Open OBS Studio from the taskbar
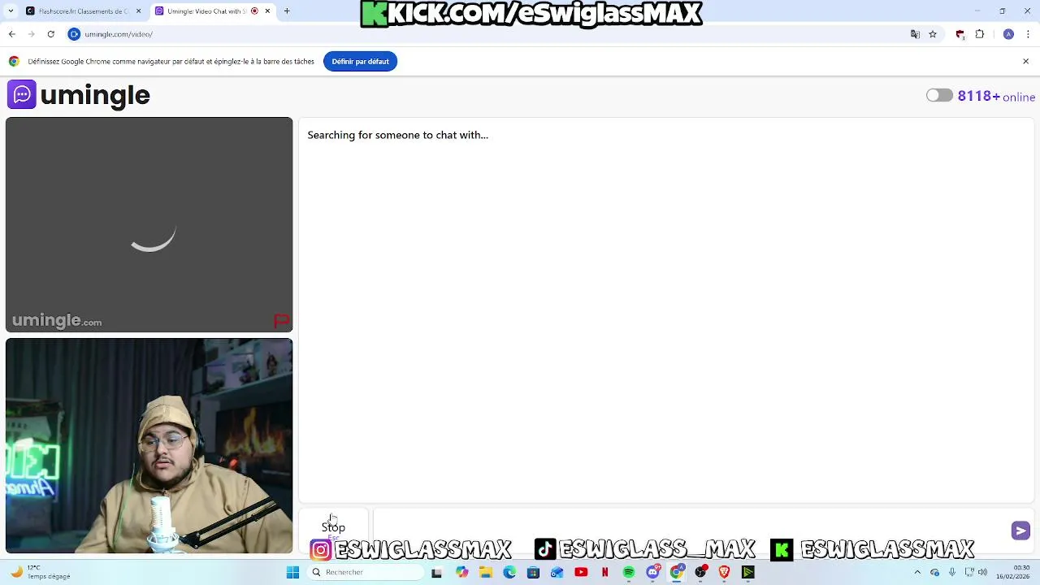The width and height of the screenshot is (1040, 585). 700,572
